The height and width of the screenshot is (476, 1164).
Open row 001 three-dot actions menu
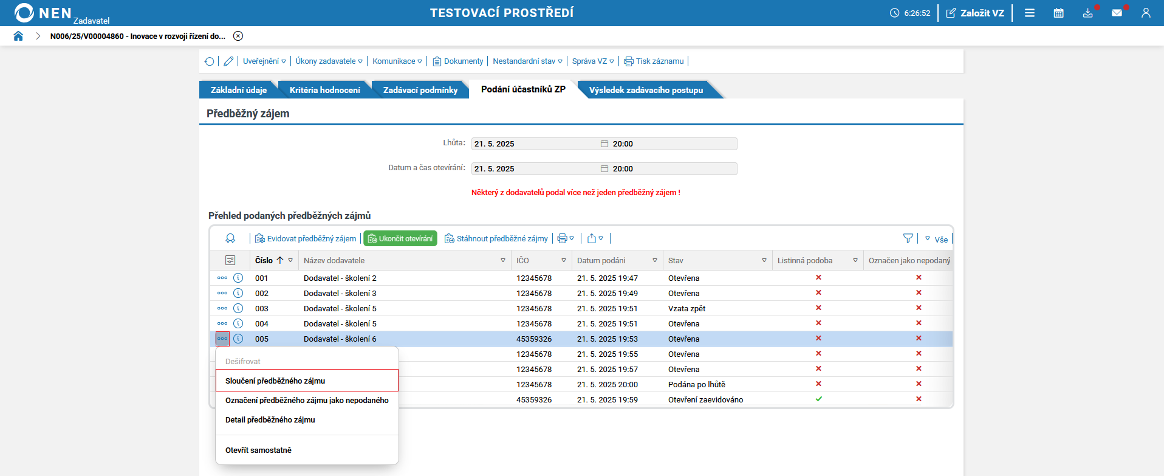(x=222, y=278)
